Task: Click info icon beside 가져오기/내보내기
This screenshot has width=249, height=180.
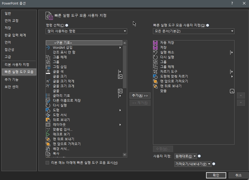Action: tap(214, 164)
